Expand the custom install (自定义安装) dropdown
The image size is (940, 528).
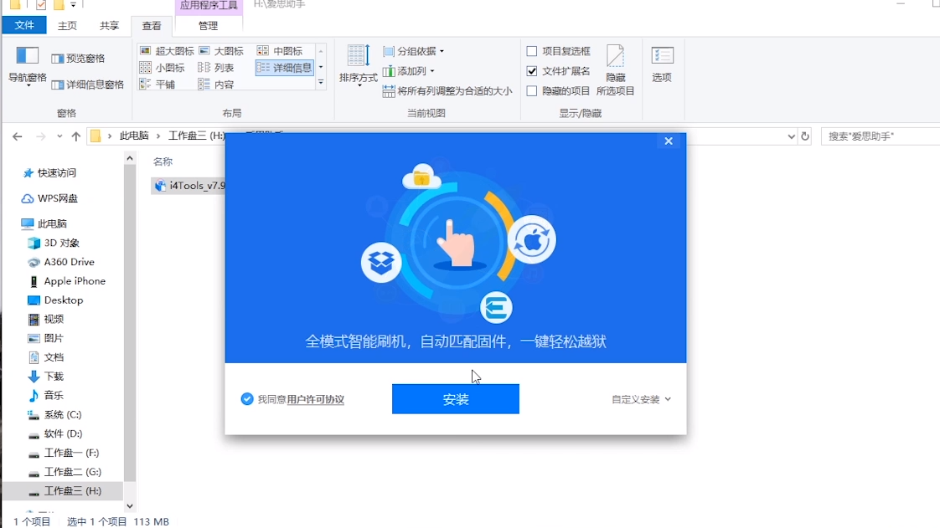click(x=641, y=400)
